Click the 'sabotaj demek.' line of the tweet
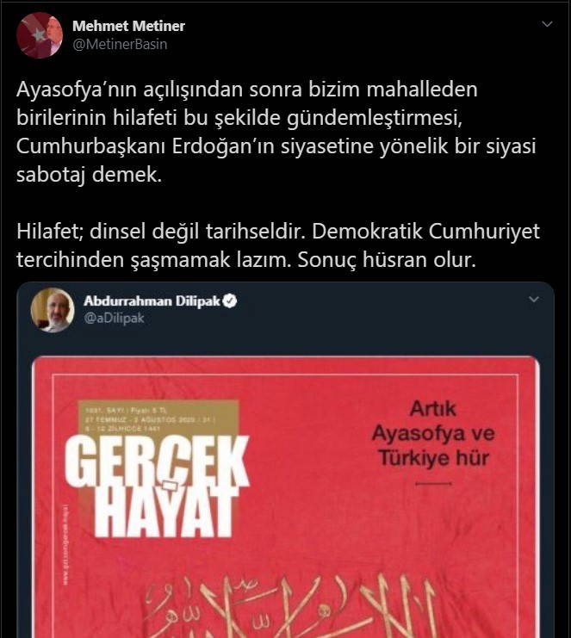 [x=89, y=175]
